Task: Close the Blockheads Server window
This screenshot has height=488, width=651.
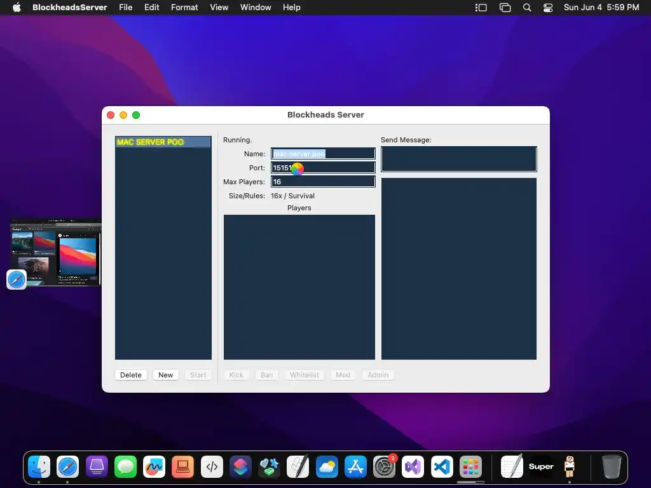Action: 111,115
